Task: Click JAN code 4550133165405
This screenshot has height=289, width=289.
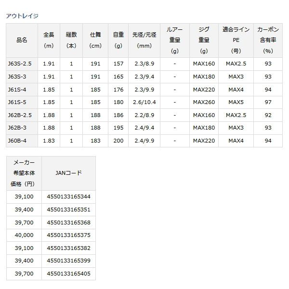Action: 68,274
